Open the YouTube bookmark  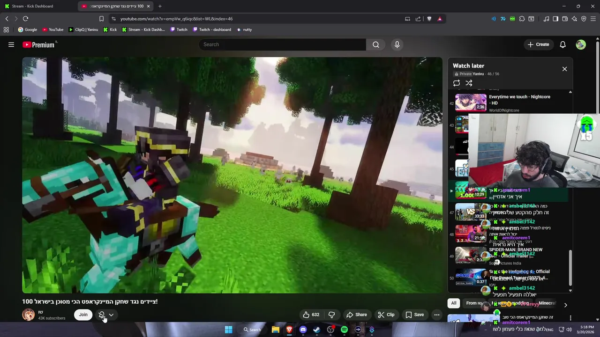click(52, 29)
